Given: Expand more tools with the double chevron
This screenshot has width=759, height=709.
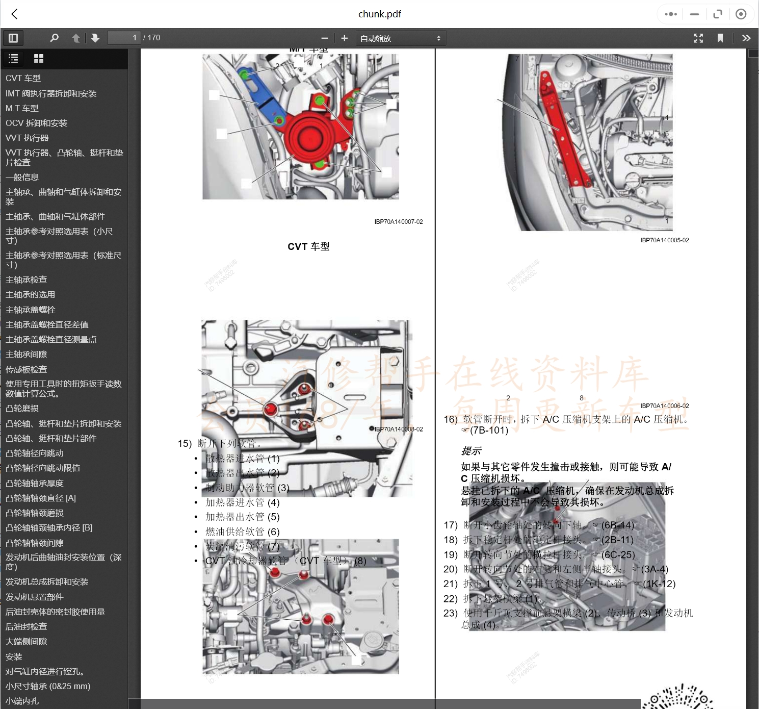Looking at the screenshot, I should pyautogui.click(x=746, y=38).
